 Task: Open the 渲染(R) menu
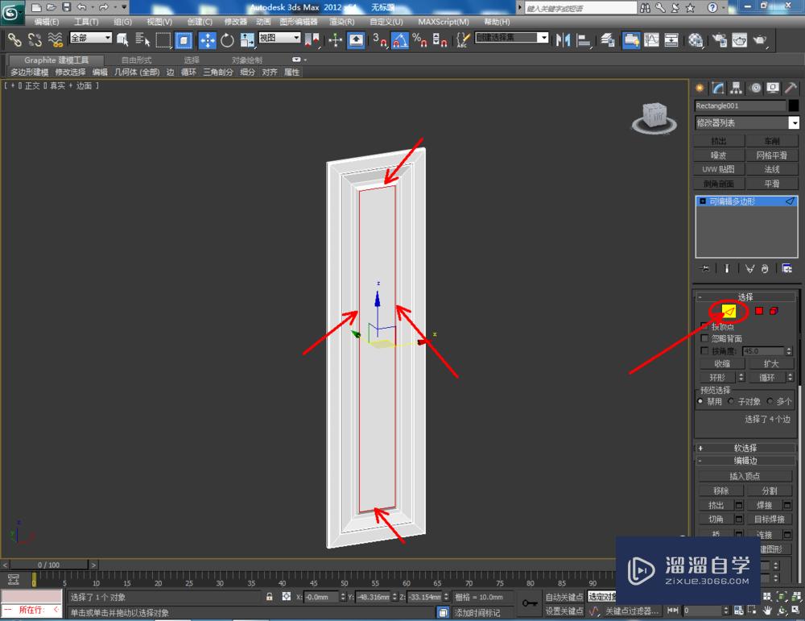[x=341, y=22]
